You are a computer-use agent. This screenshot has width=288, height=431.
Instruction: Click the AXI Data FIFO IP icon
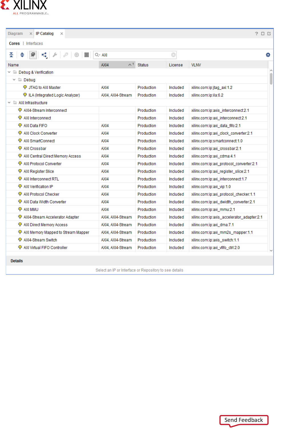pyautogui.click(x=20, y=125)
